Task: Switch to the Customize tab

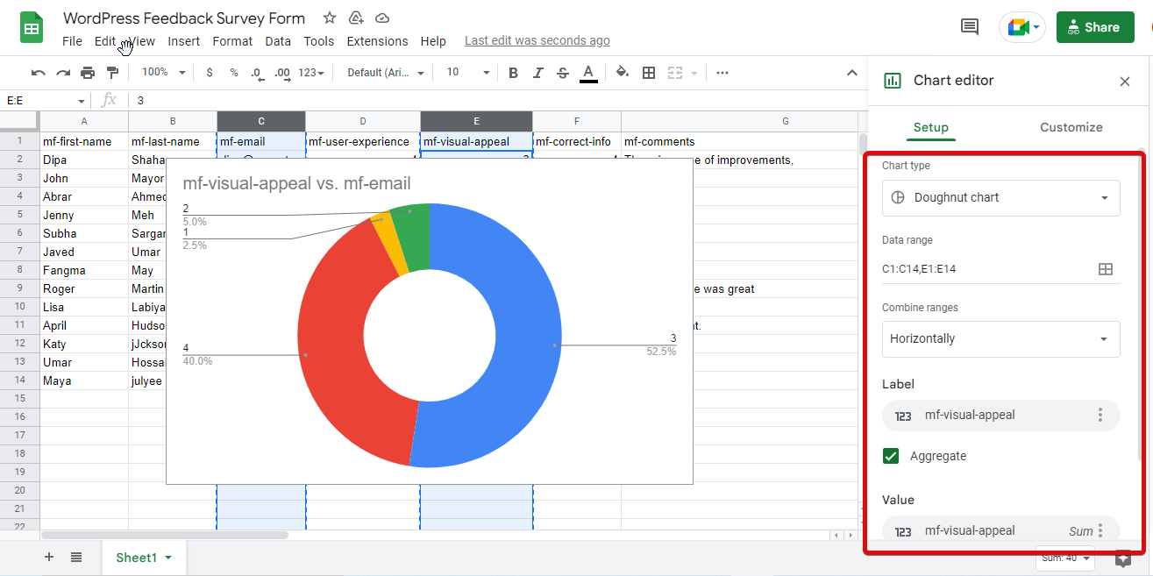Action: pyautogui.click(x=1071, y=127)
